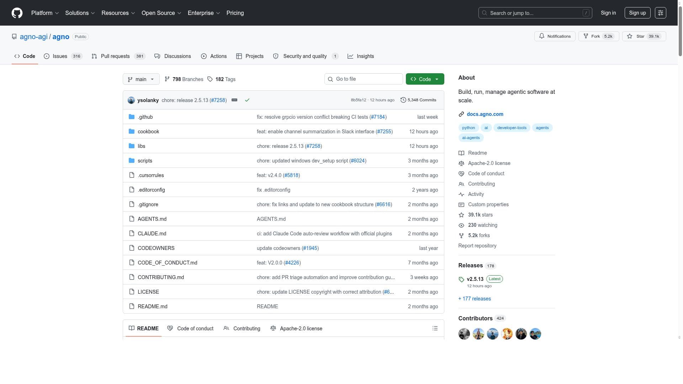Viewport: 683px width, 384px height.
Task: Click ysolanky's avatar in commit row
Action: point(131,100)
